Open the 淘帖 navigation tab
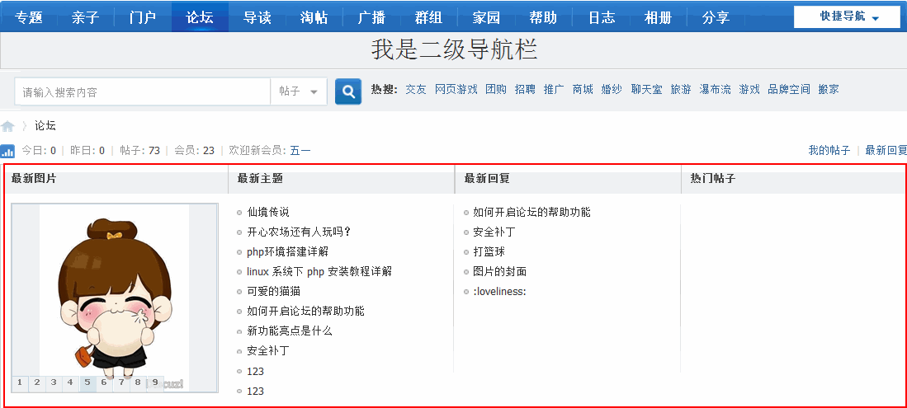The width and height of the screenshot is (907, 408). (314, 17)
